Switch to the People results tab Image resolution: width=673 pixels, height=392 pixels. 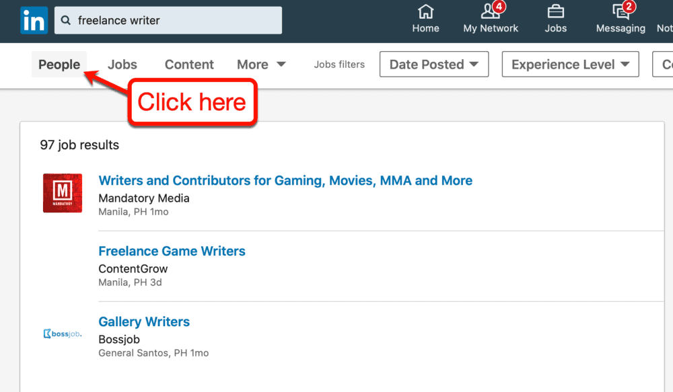[x=59, y=64]
